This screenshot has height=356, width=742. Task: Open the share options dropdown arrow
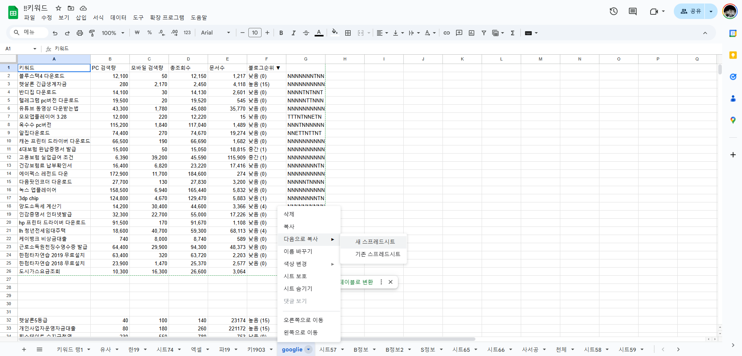coord(711,11)
